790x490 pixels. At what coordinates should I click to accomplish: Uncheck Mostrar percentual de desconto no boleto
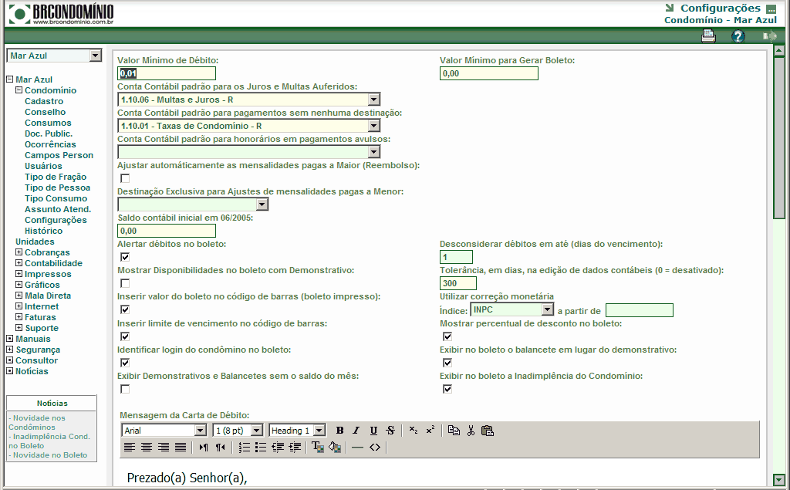tap(447, 336)
